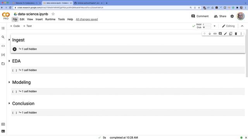Collapse the Ingest section triangle
The width and height of the screenshot is (248, 139).
[x=9, y=40]
